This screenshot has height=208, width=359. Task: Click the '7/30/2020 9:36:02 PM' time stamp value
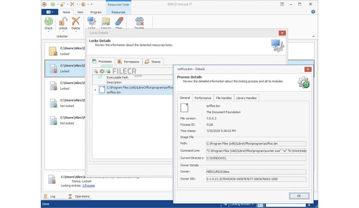click(221, 131)
